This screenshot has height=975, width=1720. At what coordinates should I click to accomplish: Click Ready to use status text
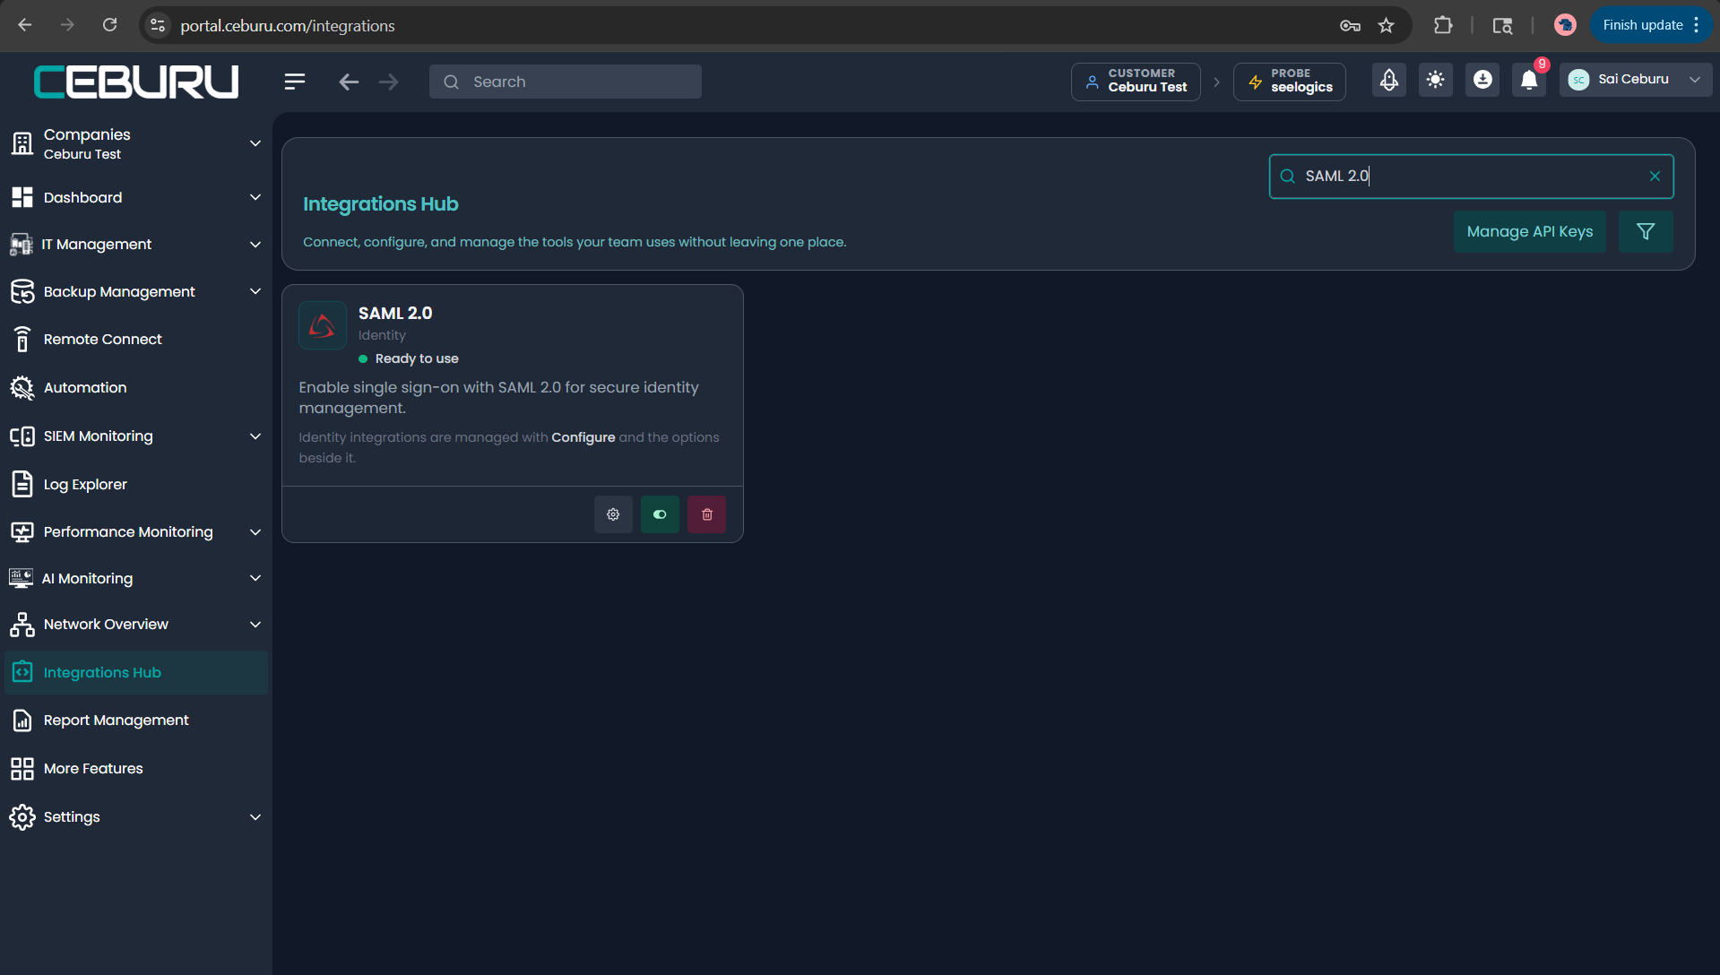click(417, 358)
